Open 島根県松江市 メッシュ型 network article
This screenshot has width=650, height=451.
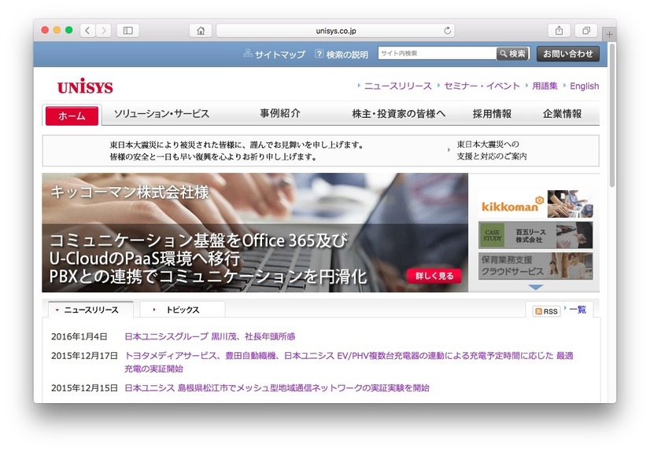277,387
